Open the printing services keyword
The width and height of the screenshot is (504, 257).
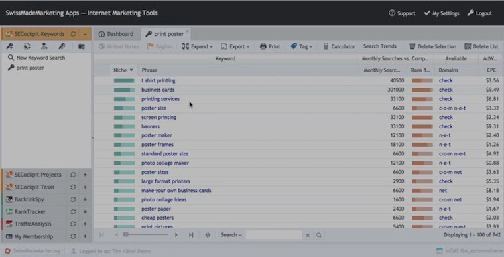[160, 99]
